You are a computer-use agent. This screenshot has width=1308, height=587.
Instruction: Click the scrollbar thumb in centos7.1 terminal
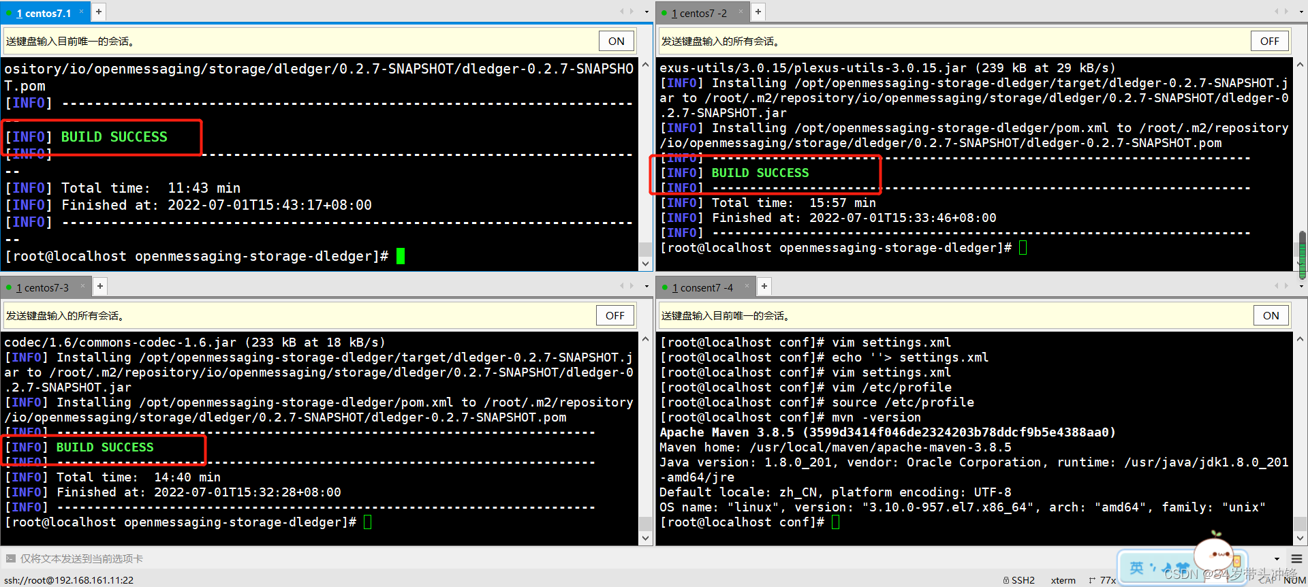tap(645, 249)
